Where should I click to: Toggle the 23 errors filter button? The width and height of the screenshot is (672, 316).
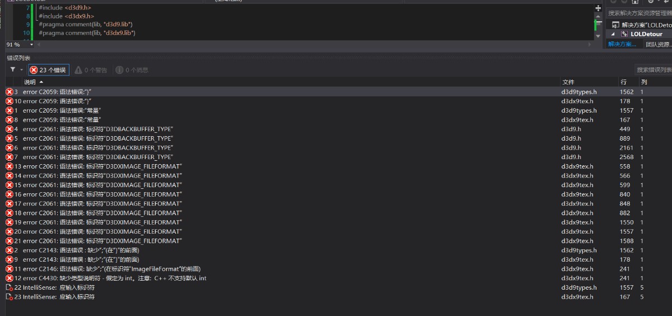[48, 70]
